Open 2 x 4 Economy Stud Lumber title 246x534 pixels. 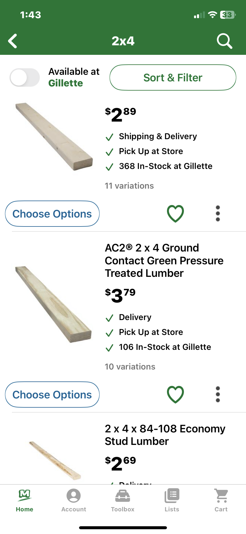165,435
